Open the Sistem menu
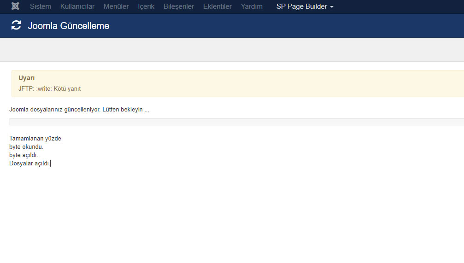Screen dimensions: 464x263 coord(40,6)
